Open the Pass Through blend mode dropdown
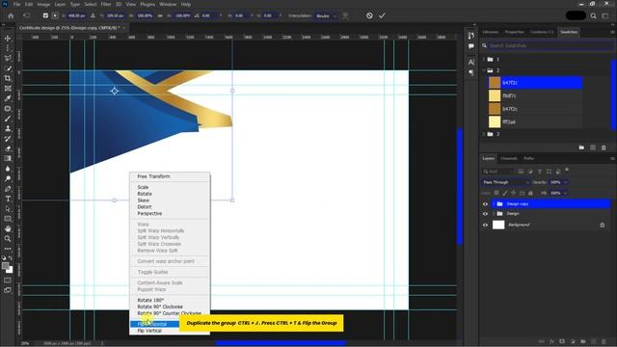The image size is (617, 347). coord(506,182)
